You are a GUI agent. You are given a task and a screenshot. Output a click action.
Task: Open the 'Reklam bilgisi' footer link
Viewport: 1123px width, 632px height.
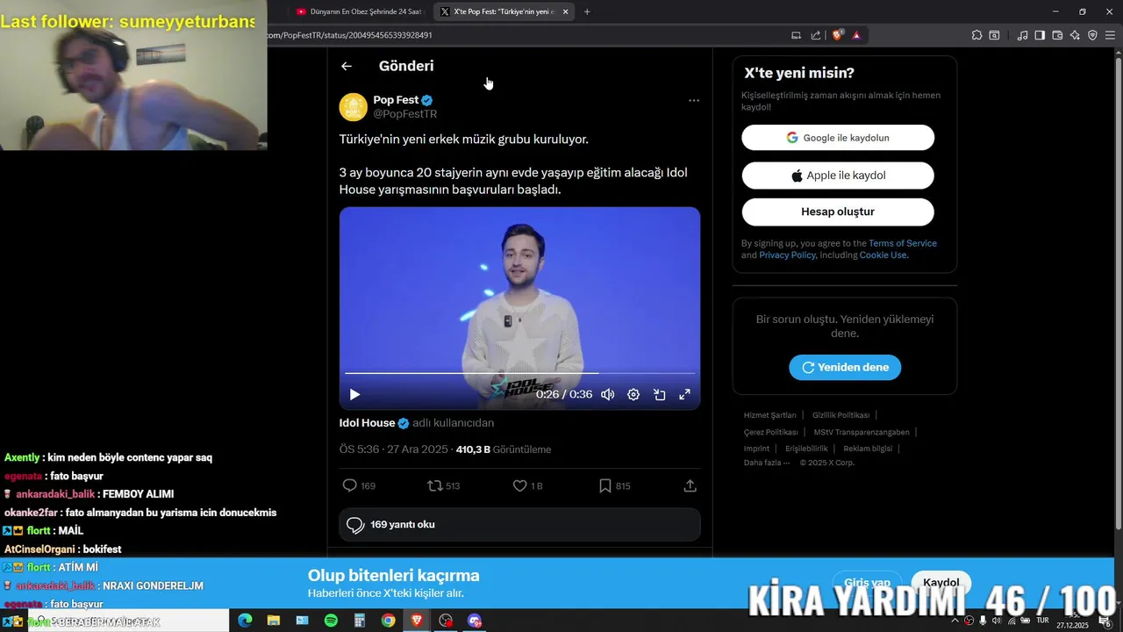click(868, 449)
